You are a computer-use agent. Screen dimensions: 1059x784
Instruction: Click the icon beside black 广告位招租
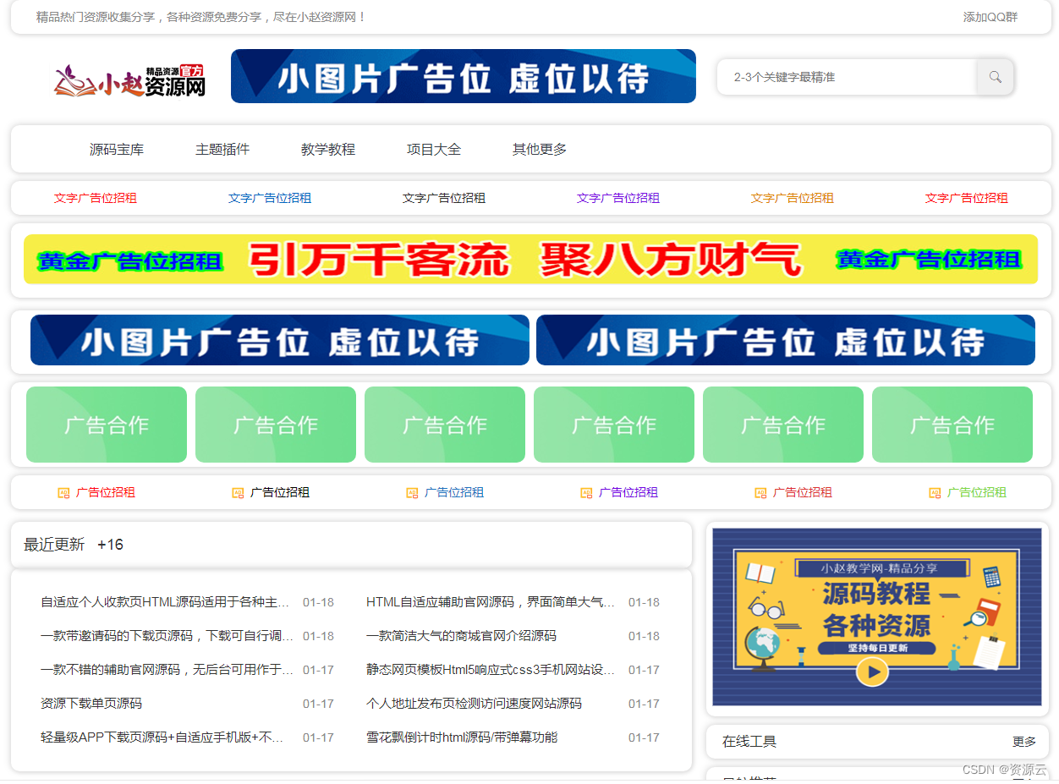click(238, 493)
